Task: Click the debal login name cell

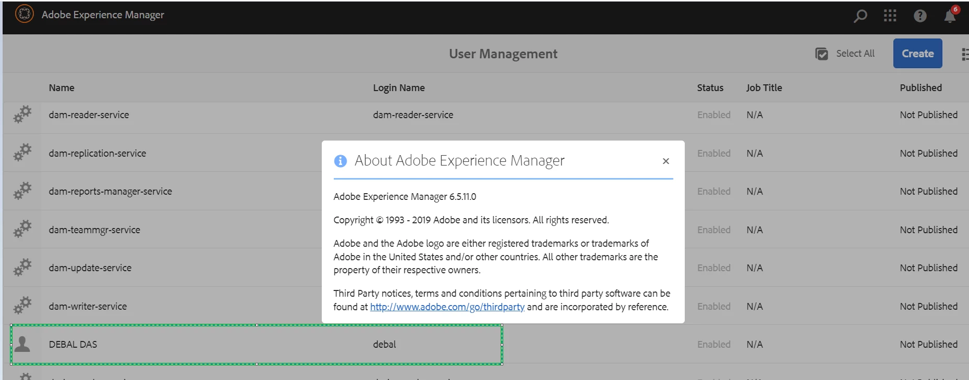Action: tap(384, 344)
